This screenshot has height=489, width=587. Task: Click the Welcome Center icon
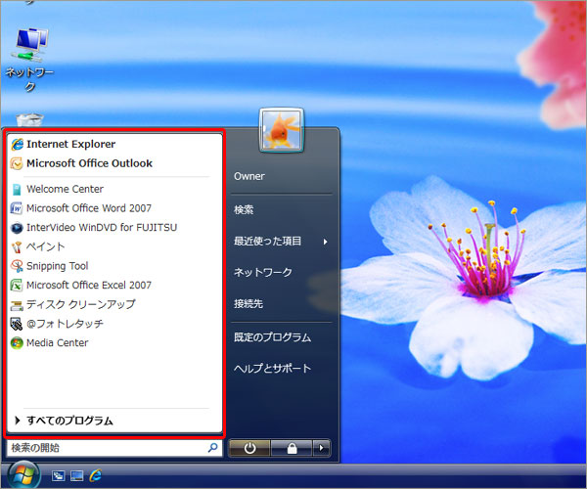point(17,190)
